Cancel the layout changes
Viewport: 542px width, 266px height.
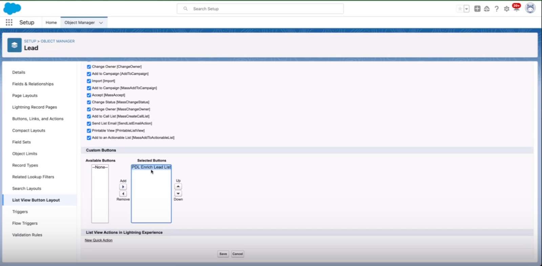point(237,254)
